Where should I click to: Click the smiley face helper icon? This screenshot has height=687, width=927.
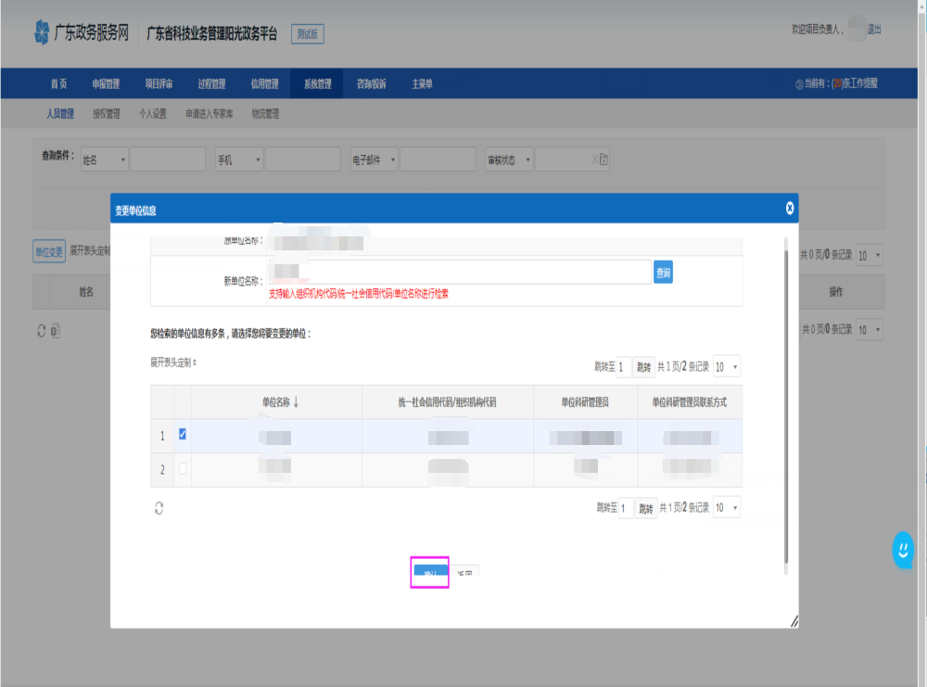[x=902, y=550]
